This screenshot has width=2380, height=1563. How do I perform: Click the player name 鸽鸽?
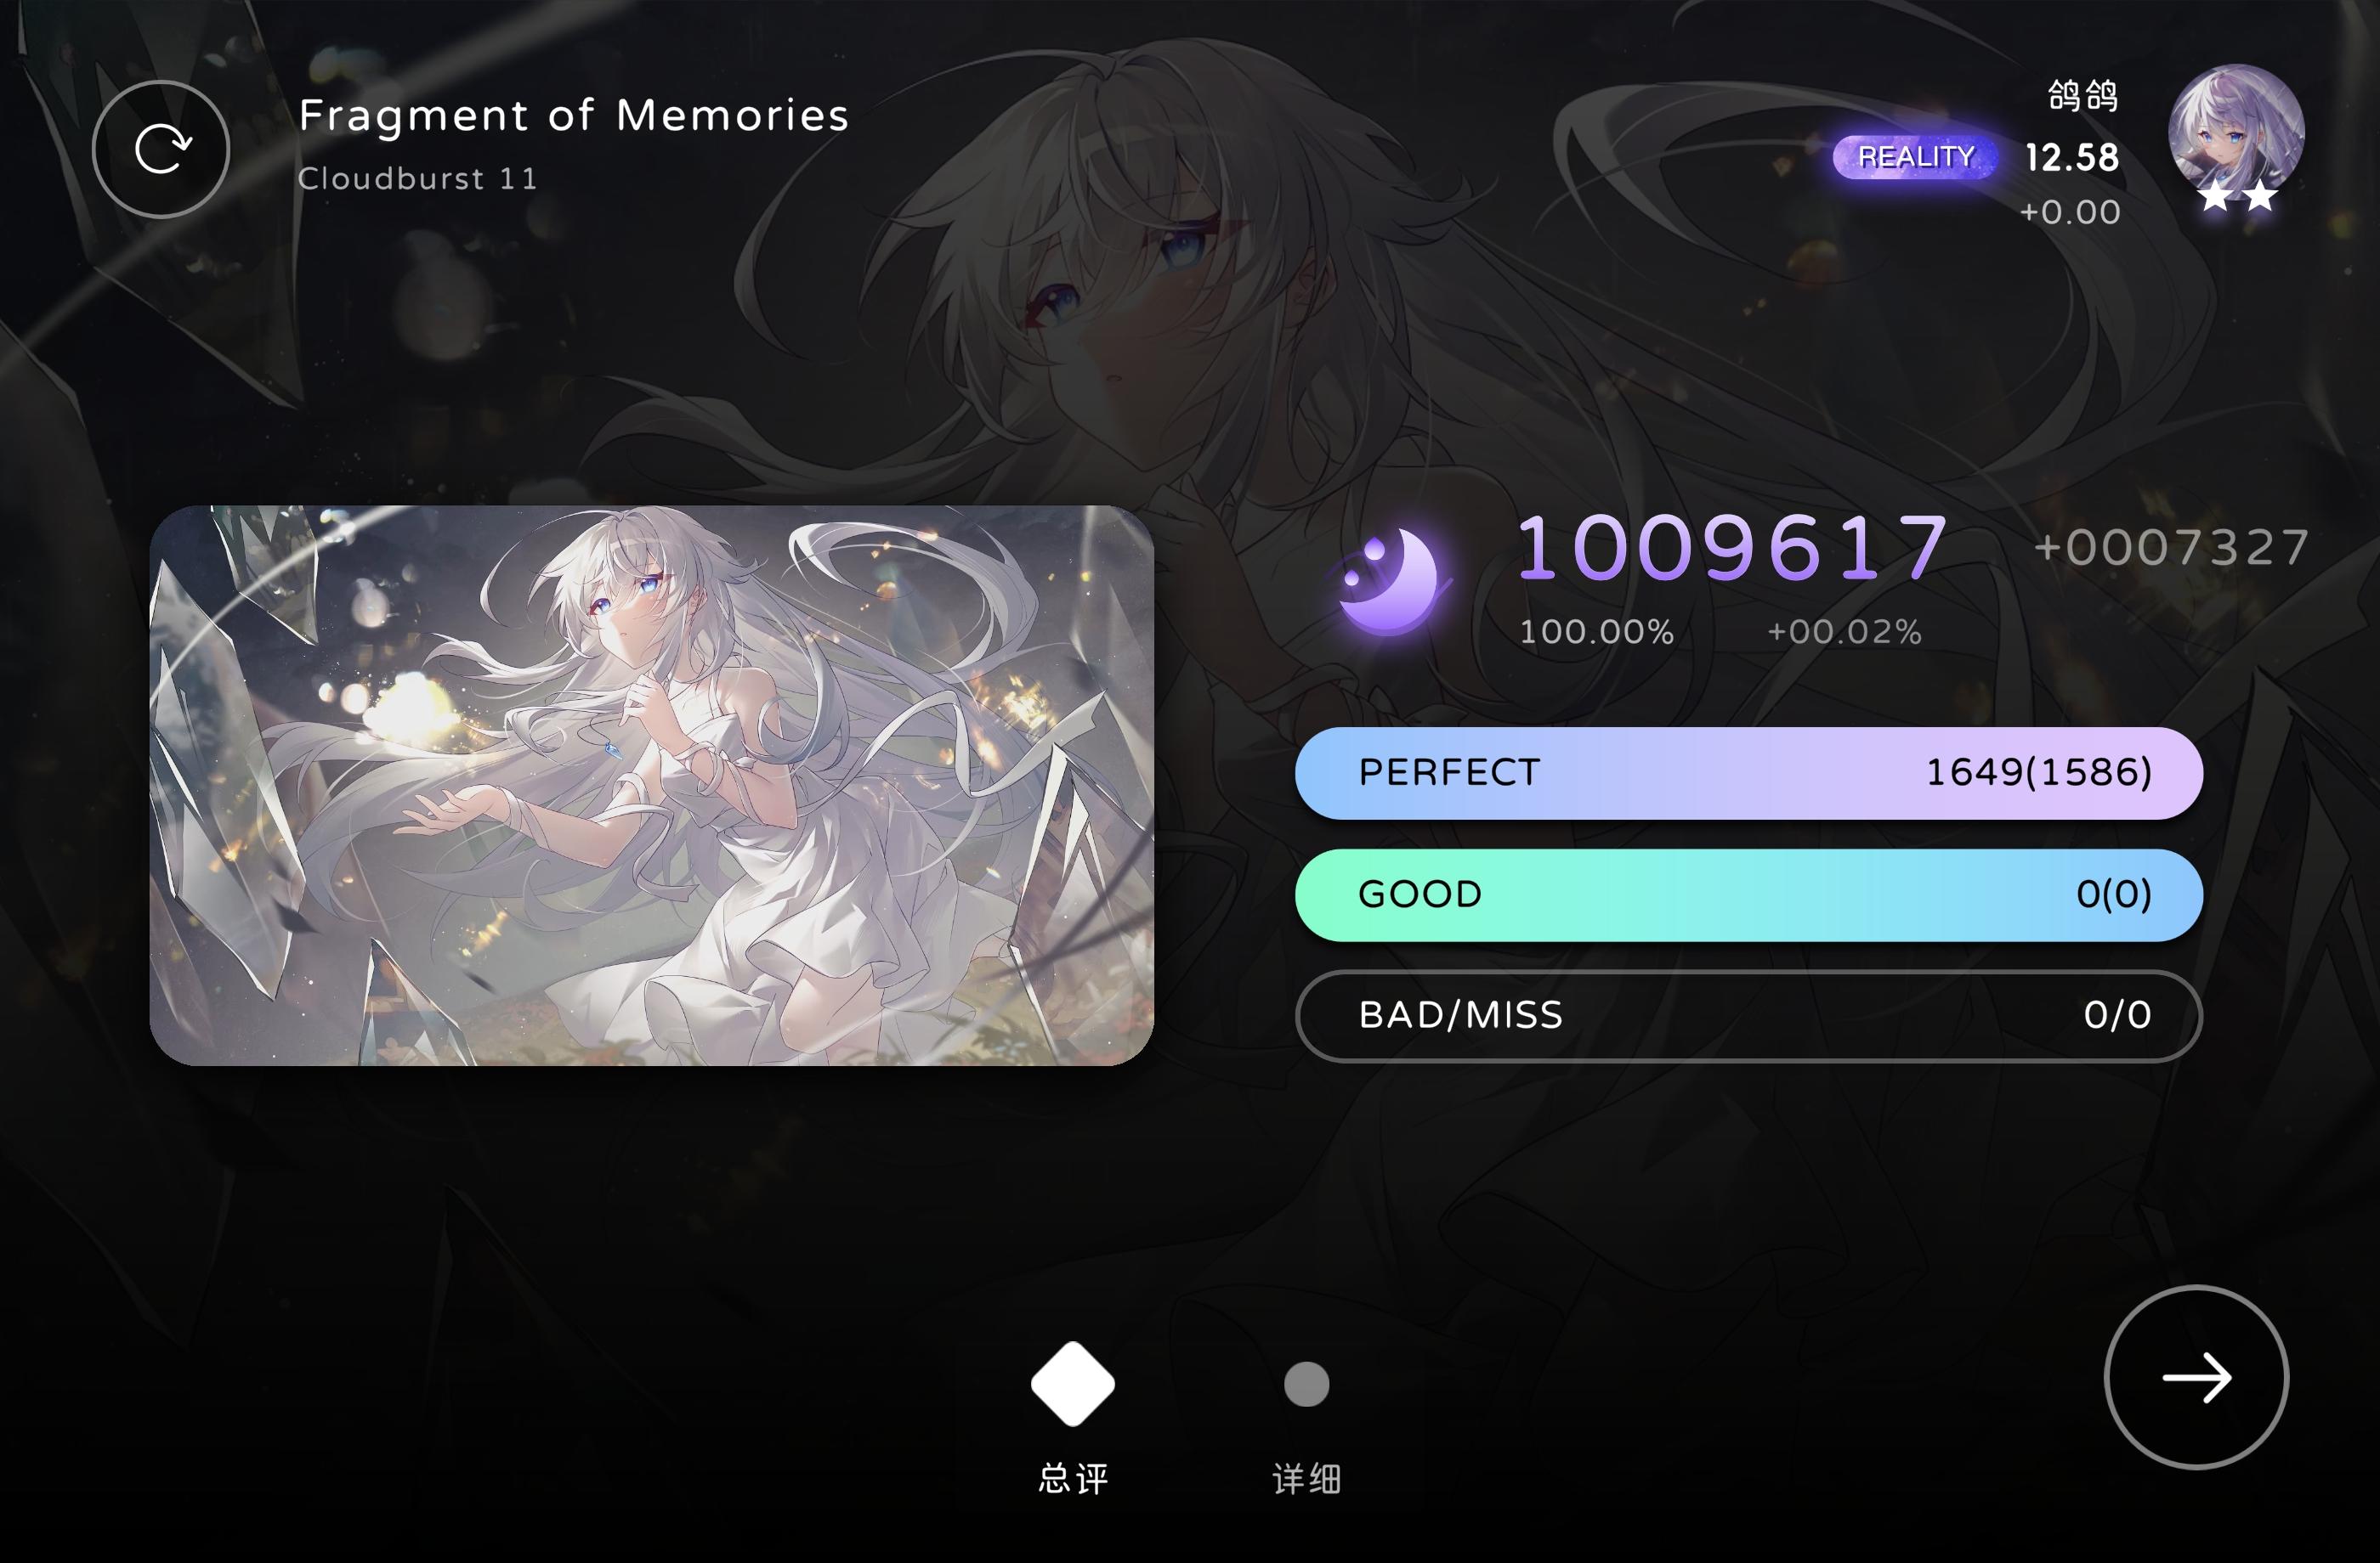(2083, 96)
